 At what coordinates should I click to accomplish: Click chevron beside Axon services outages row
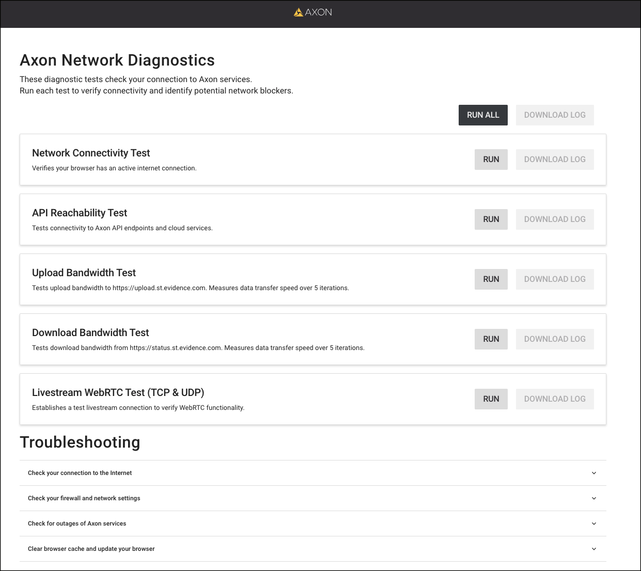coord(593,524)
